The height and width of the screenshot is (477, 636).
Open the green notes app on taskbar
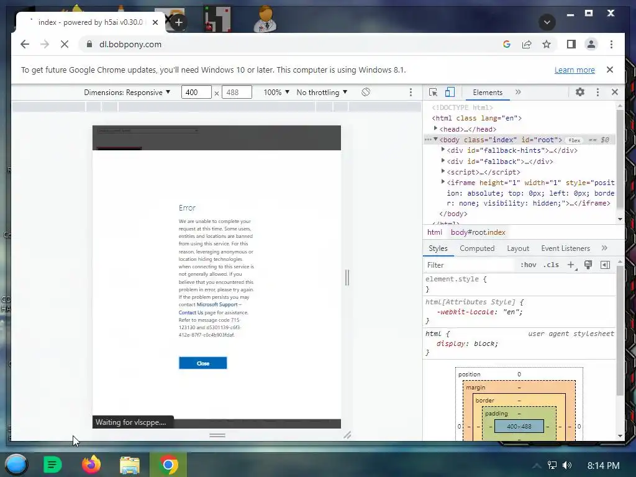(53, 465)
